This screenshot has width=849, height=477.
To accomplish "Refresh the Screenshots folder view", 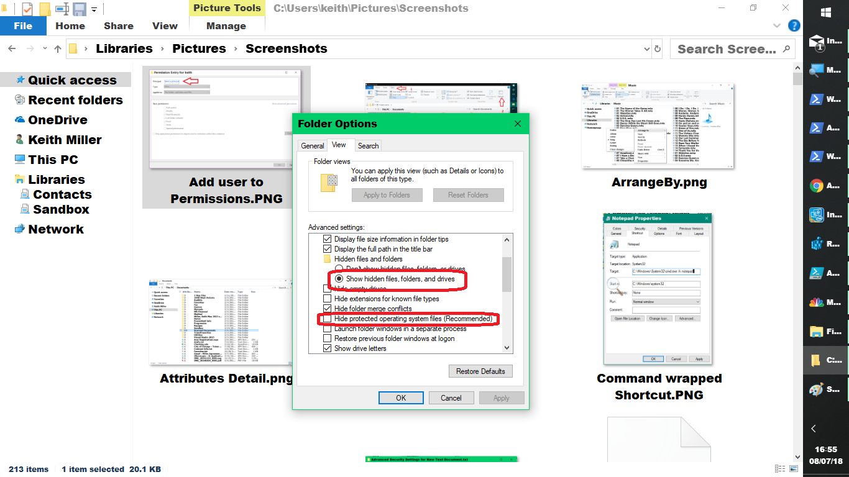I will tap(658, 48).
